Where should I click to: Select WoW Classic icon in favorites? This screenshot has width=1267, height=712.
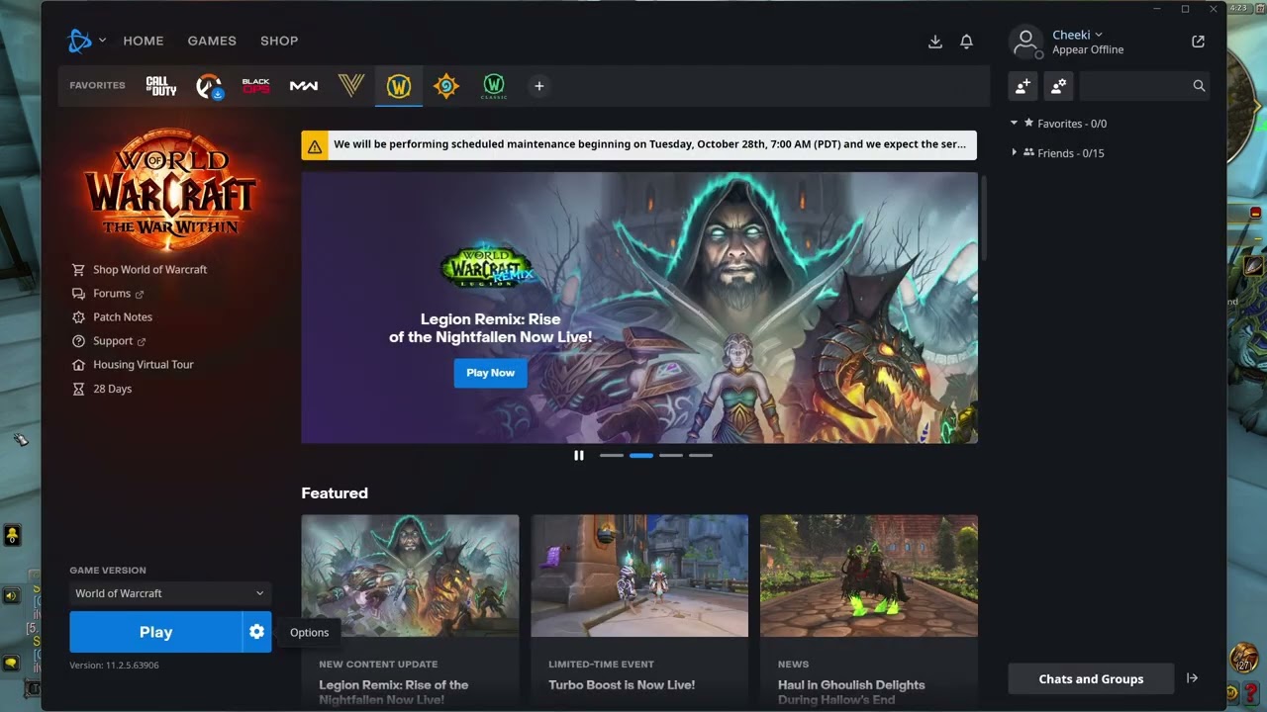[x=494, y=86]
